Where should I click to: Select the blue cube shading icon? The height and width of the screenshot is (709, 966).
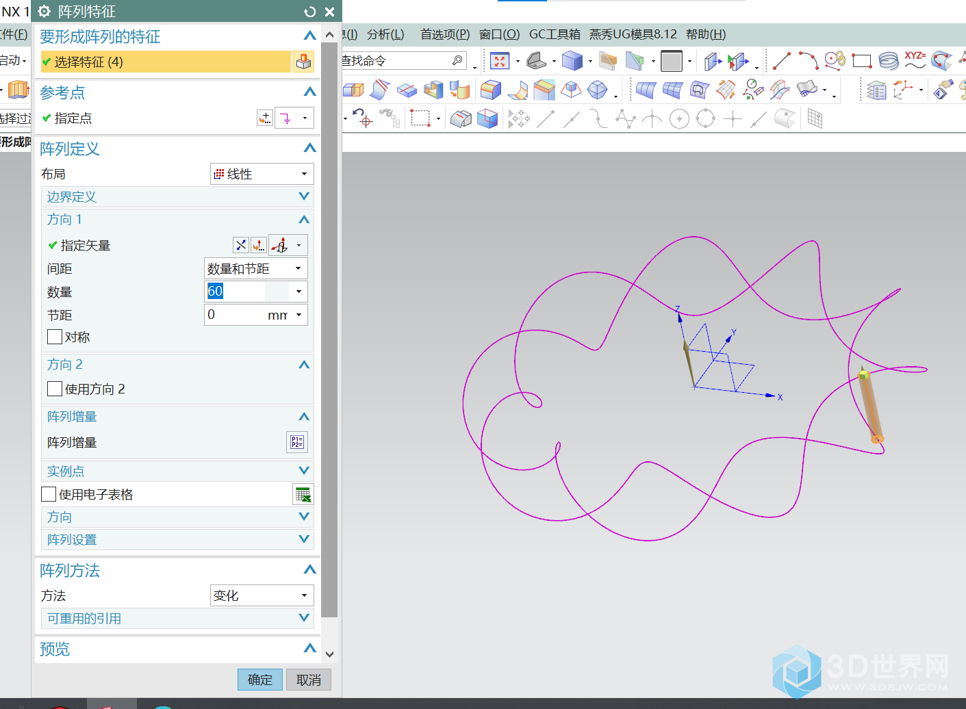(572, 61)
